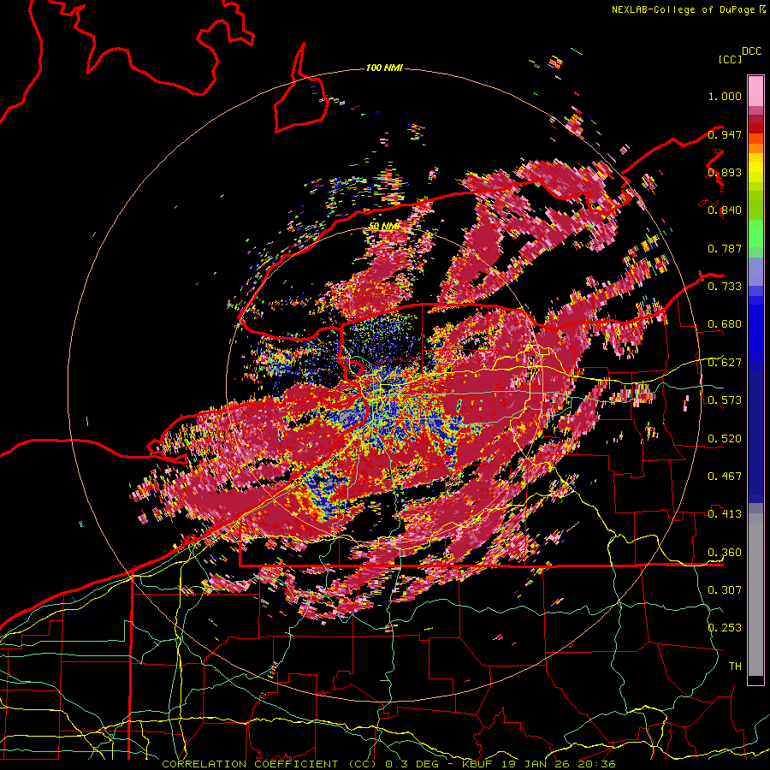Click the 0.360 legend value

point(725,553)
